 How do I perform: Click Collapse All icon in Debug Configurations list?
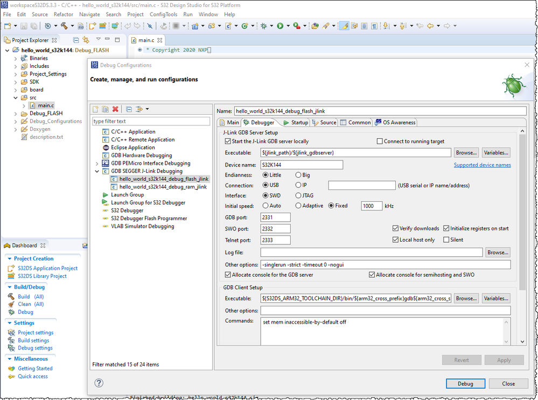tap(129, 109)
